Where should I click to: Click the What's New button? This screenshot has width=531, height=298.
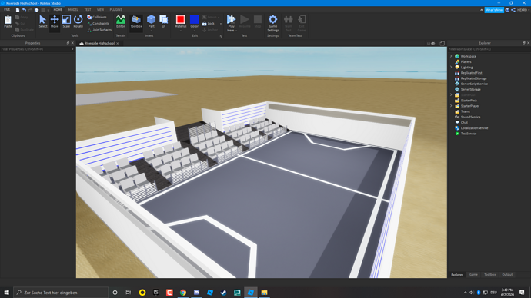coord(494,10)
